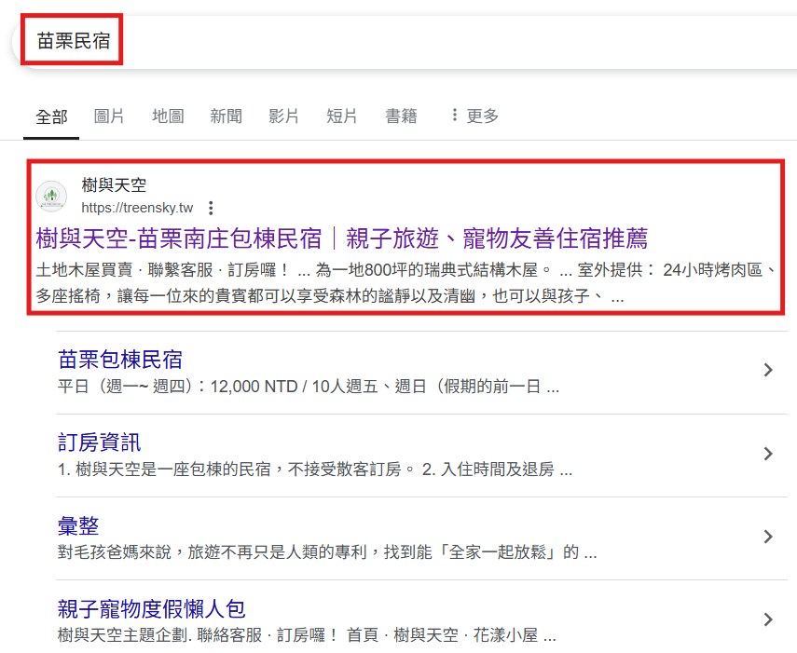This screenshot has width=797, height=653.
Task: Open the 訂房資訊 sitelink
Action: coord(99,442)
